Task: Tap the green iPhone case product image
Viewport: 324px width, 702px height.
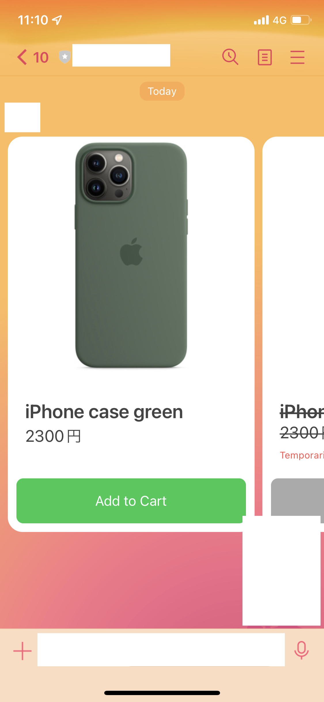Action: point(131,255)
